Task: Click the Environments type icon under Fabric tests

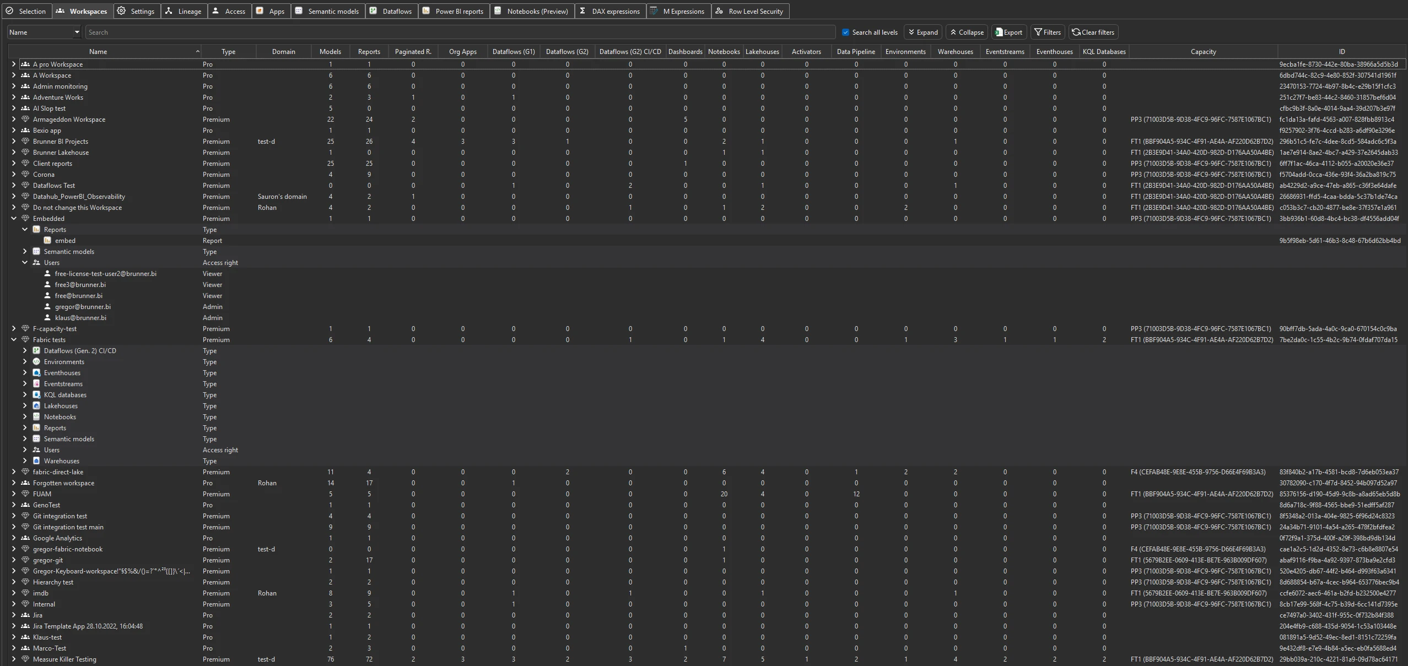Action: pos(36,361)
